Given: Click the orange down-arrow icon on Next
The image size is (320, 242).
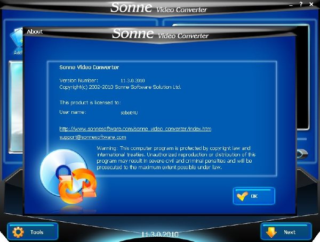Looking at the screenshot, I should [x=271, y=232].
